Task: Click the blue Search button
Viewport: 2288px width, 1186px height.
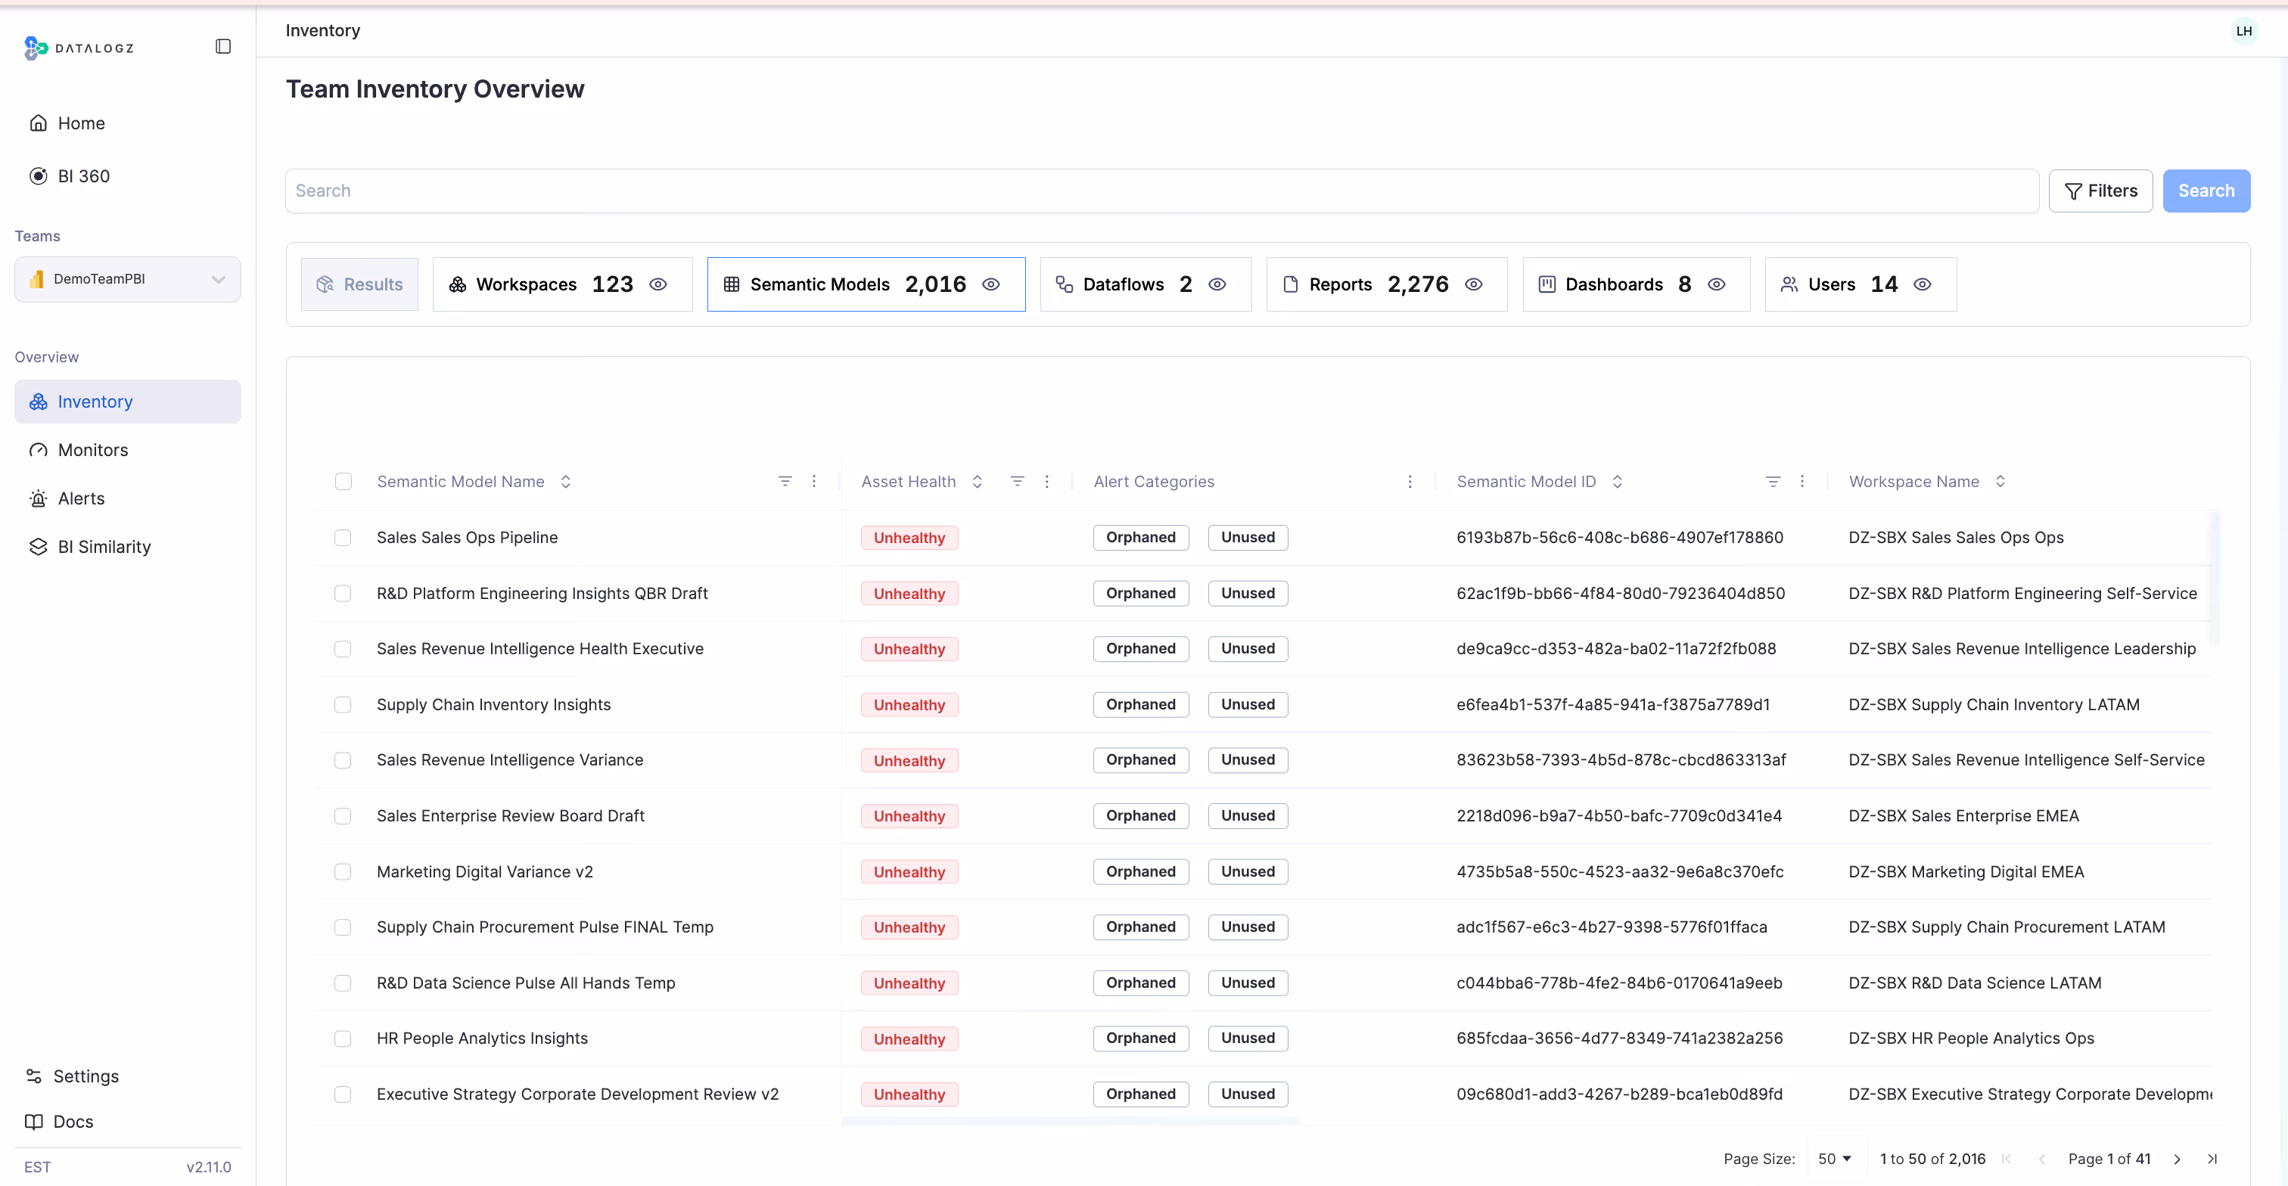Action: coord(2206,191)
